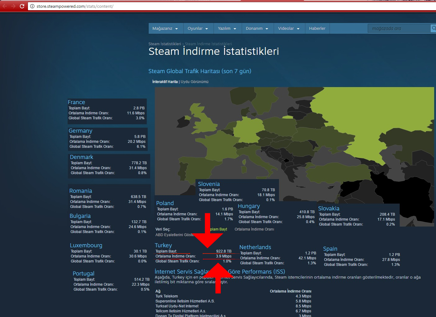Click the Bulgaria country heading
This screenshot has height=317, width=436.
(80, 216)
